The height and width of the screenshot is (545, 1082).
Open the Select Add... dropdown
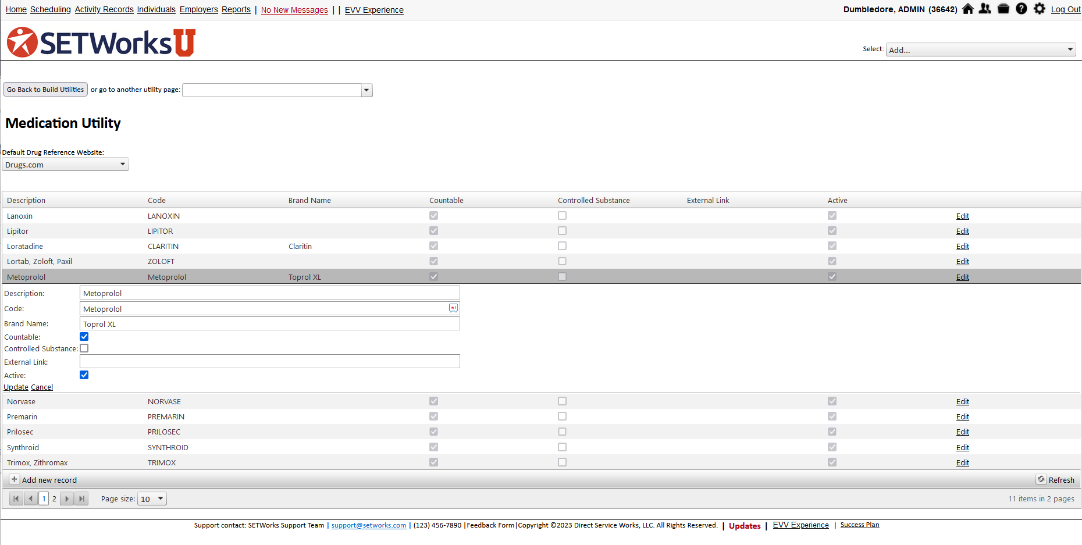point(980,50)
